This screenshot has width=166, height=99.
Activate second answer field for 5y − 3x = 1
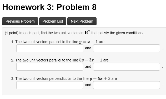pos(127,67)
